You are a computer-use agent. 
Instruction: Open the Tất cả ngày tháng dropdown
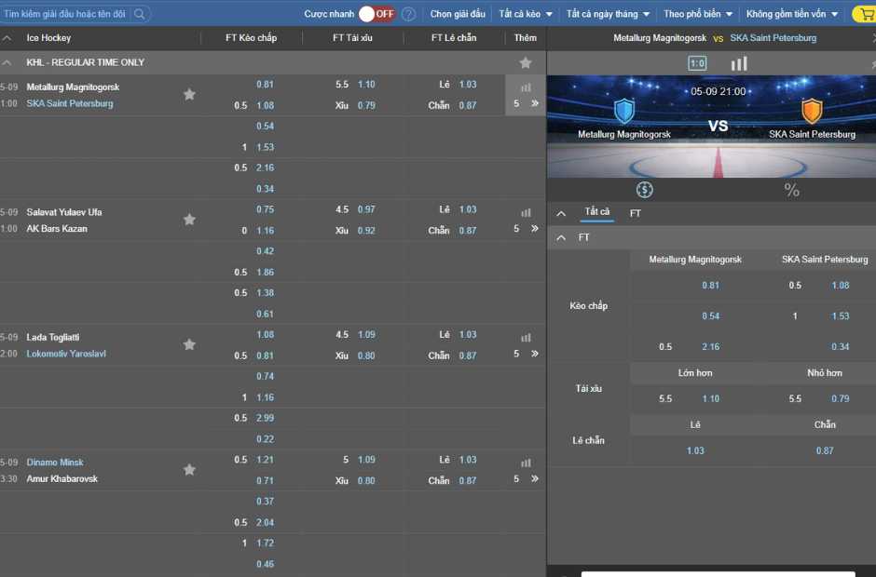click(608, 14)
